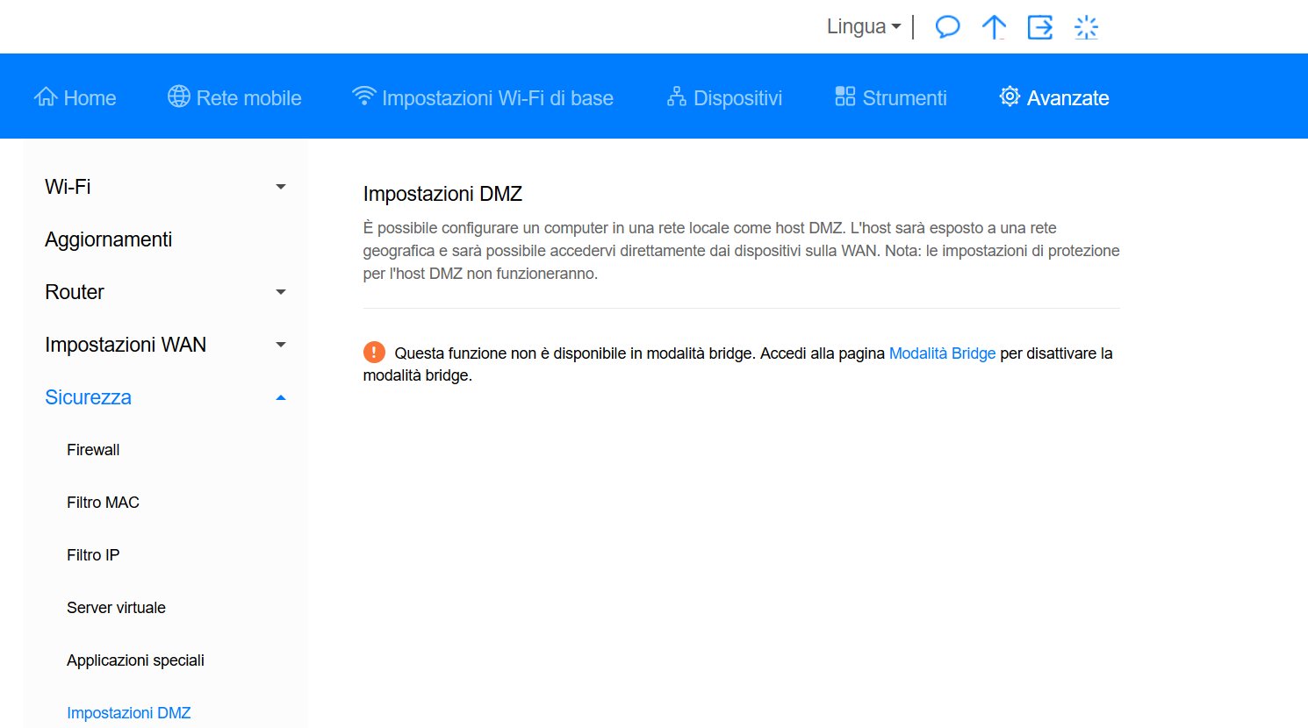The image size is (1308, 728).
Task: Open the Rete mobile tab
Action: (234, 97)
